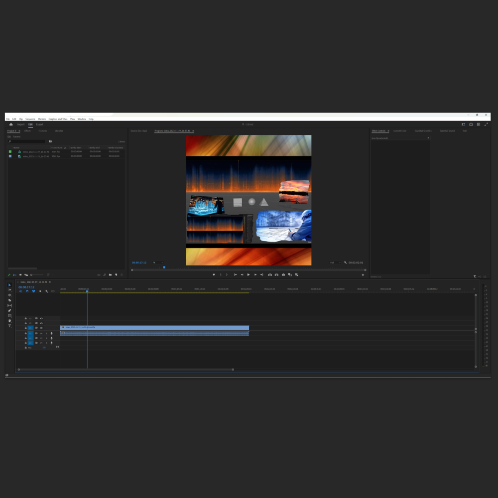This screenshot has height=498, width=498.
Task: Choose the Ripple Edit tool
Action: (x=9, y=295)
